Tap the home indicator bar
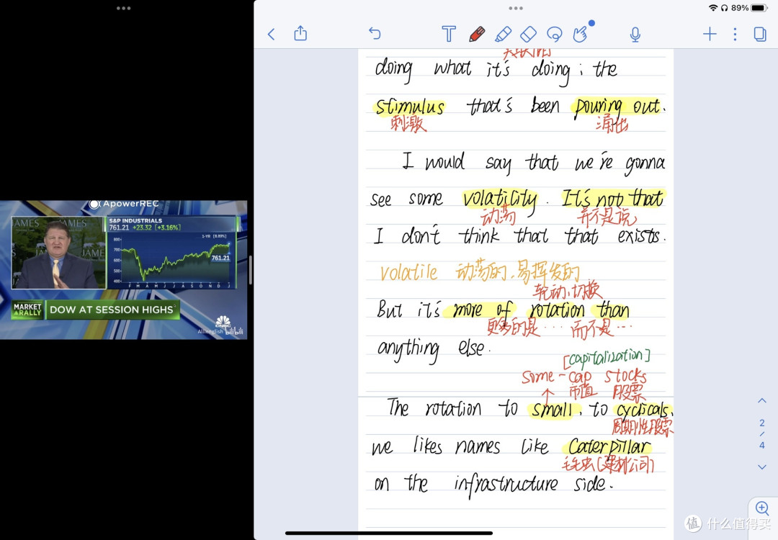The width and height of the screenshot is (778, 540). 389,534
